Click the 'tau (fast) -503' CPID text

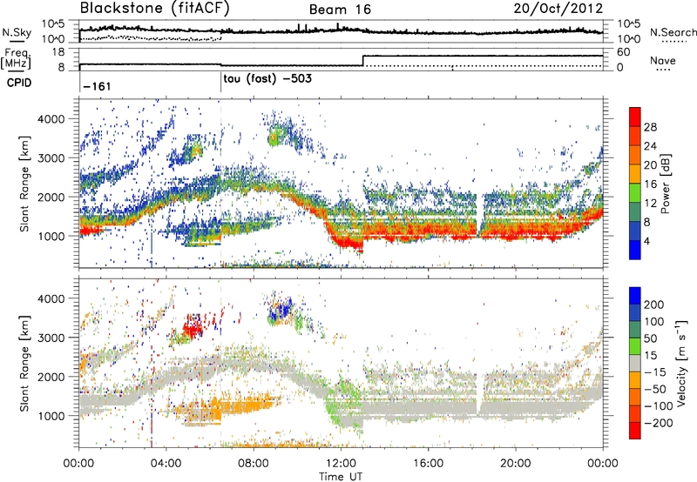pyautogui.click(x=267, y=78)
